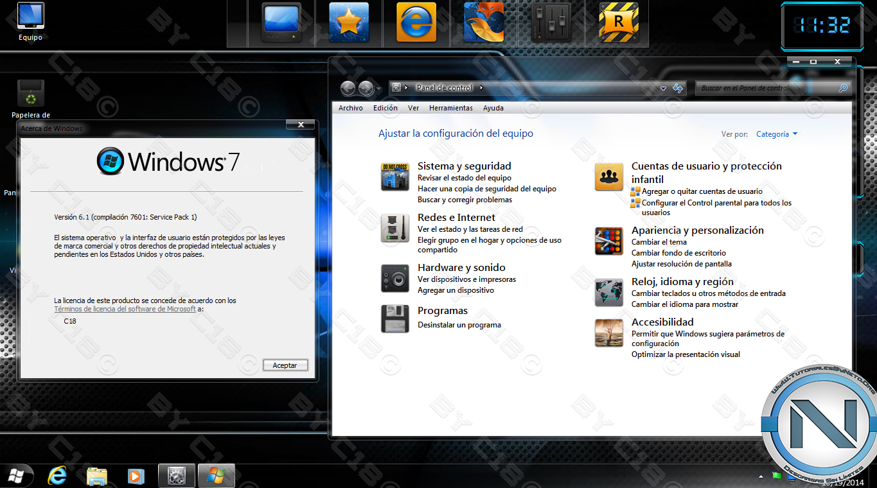Click Hacer una copia de seguridad

pos(487,189)
